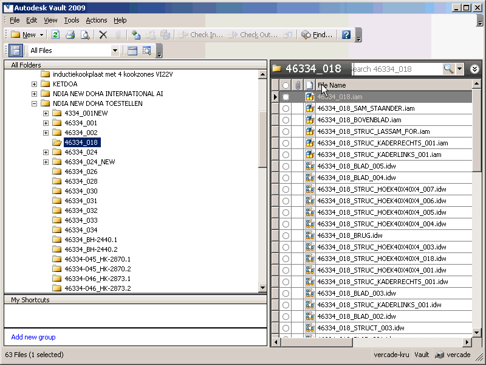Click the file list horizontal scrollbar thumb
Image resolution: width=486 pixels, height=365 pixels.
pyautogui.click(x=317, y=342)
